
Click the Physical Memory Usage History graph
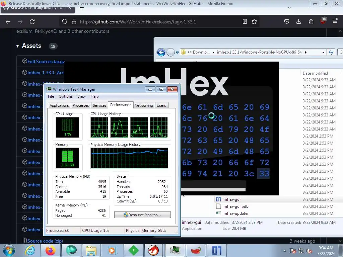(x=129, y=158)
